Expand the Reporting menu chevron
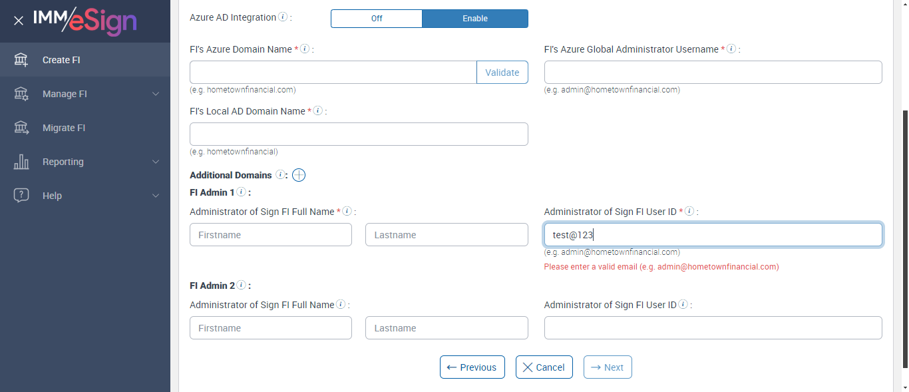 click(156, 162)
